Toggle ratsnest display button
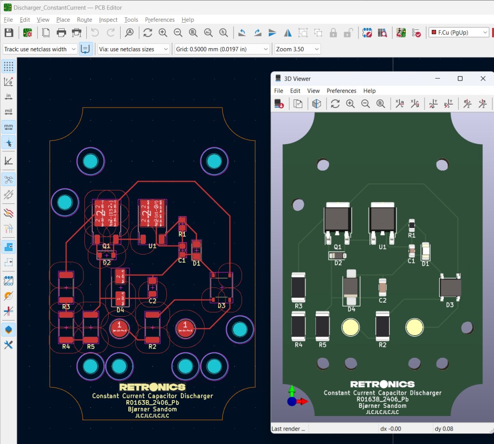The image size is (494, 444). 9,179
